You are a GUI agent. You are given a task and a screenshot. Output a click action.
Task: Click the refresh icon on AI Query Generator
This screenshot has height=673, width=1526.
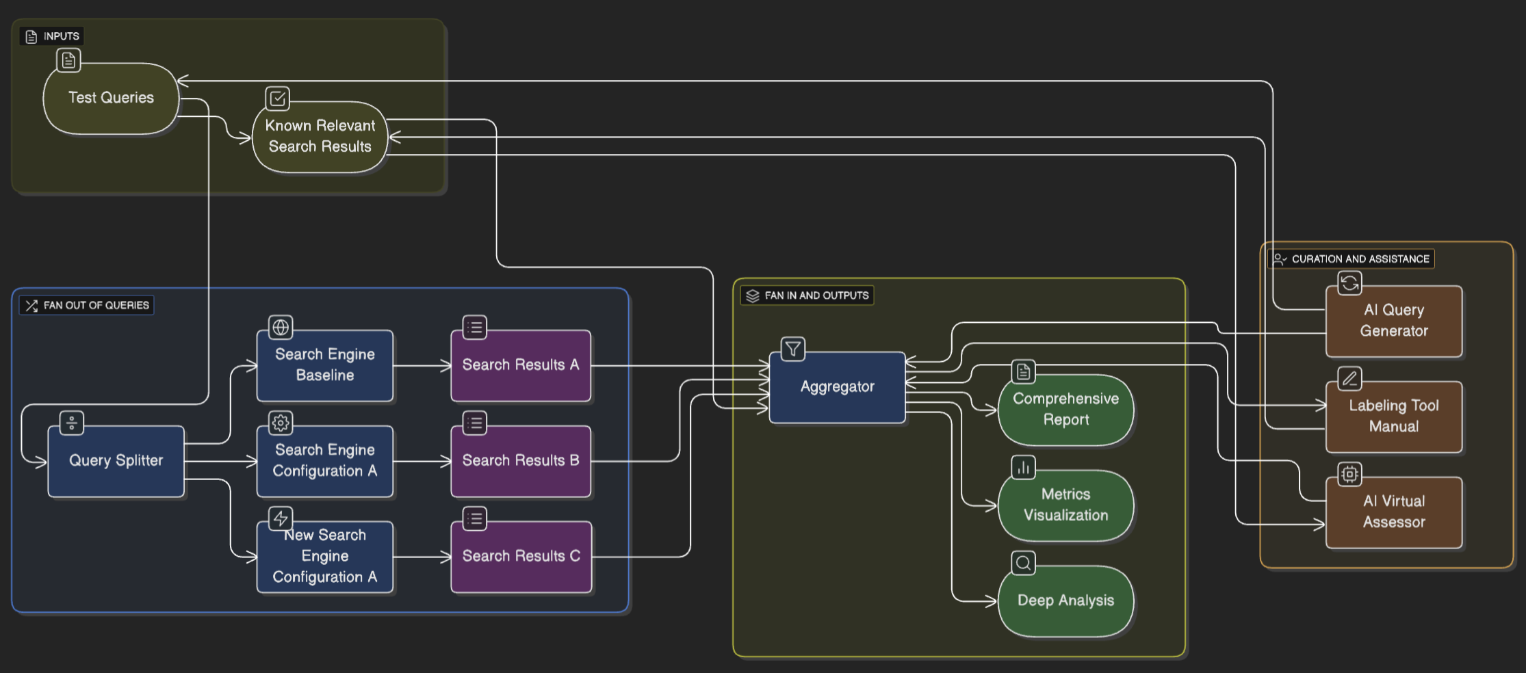coord(1350,283)
